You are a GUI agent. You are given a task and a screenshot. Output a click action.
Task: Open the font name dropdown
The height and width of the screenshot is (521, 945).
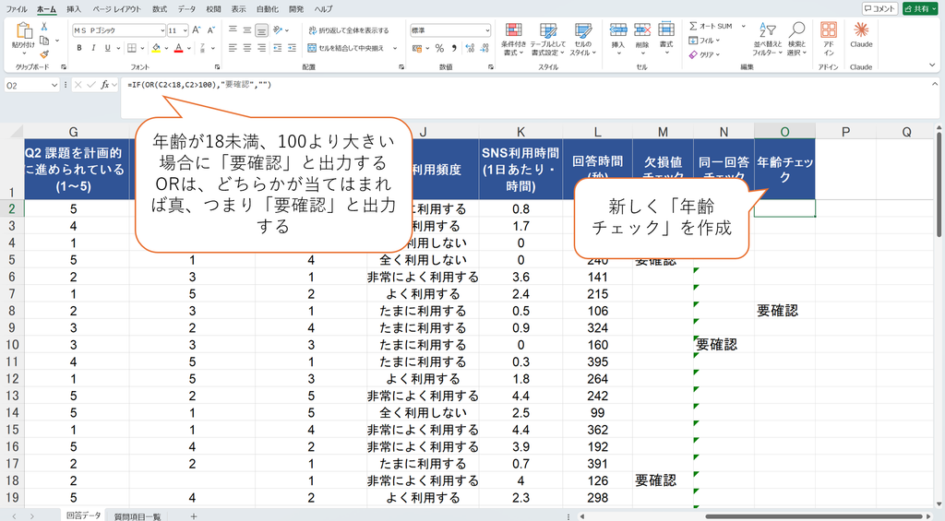click(x=162, y=30)
